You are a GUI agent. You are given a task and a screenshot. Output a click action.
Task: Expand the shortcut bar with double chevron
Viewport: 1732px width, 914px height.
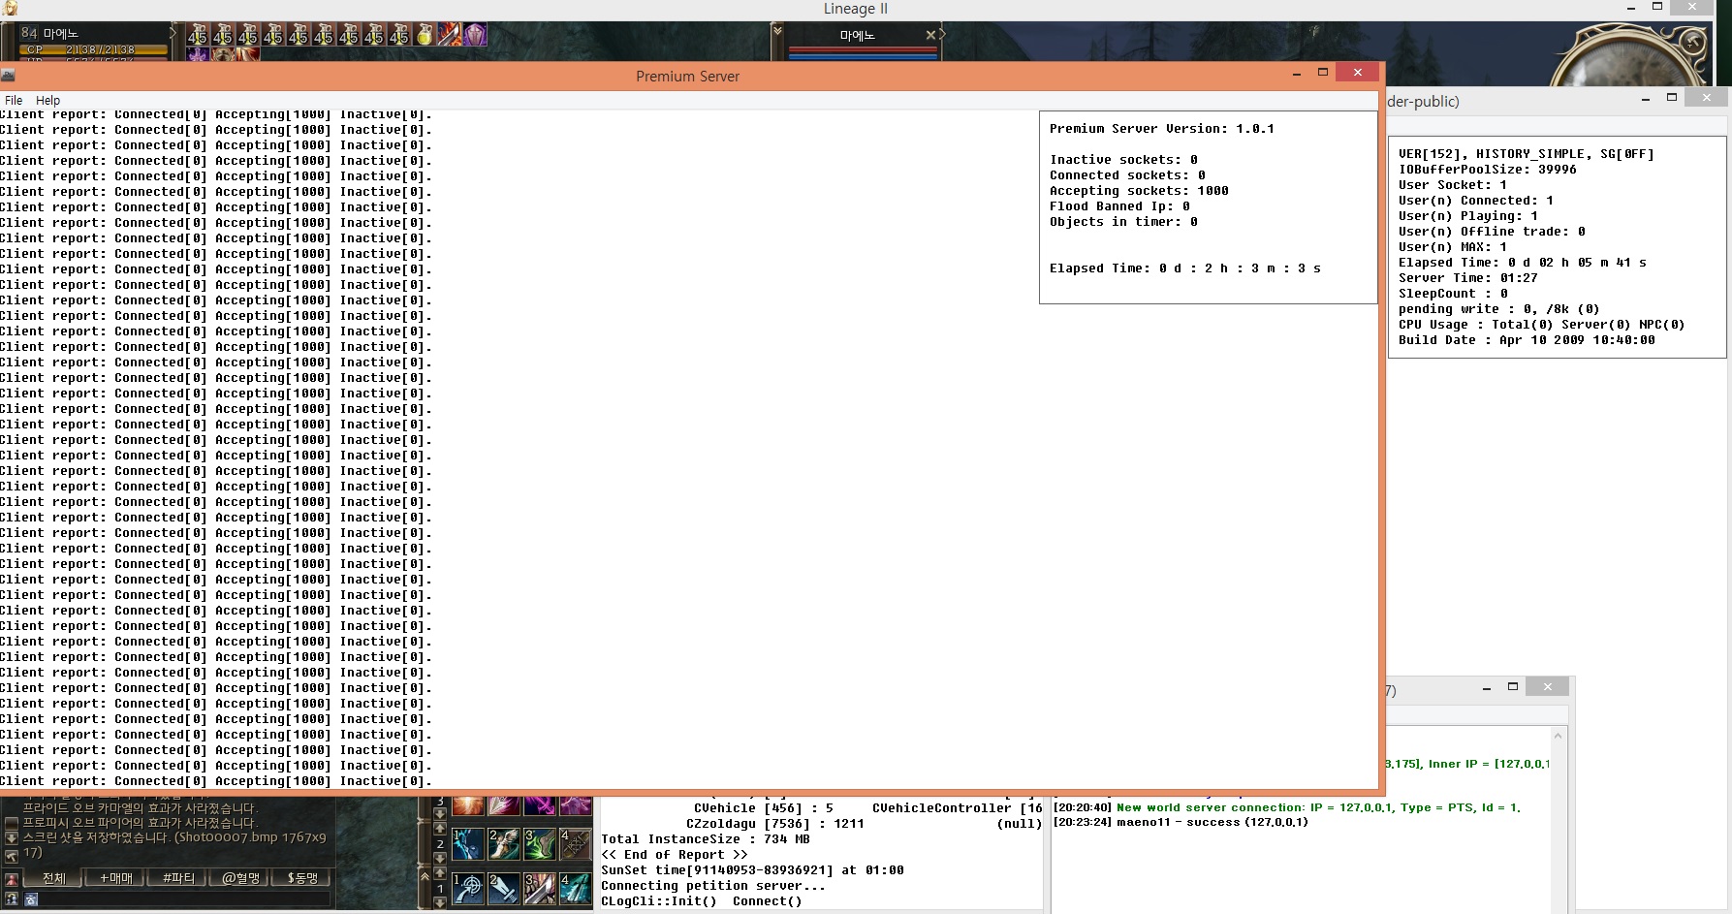click(425, 876)
